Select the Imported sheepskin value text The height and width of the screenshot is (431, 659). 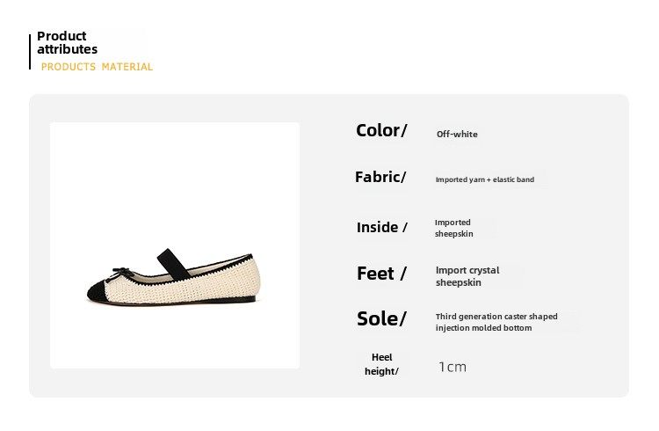click(453, 228)
